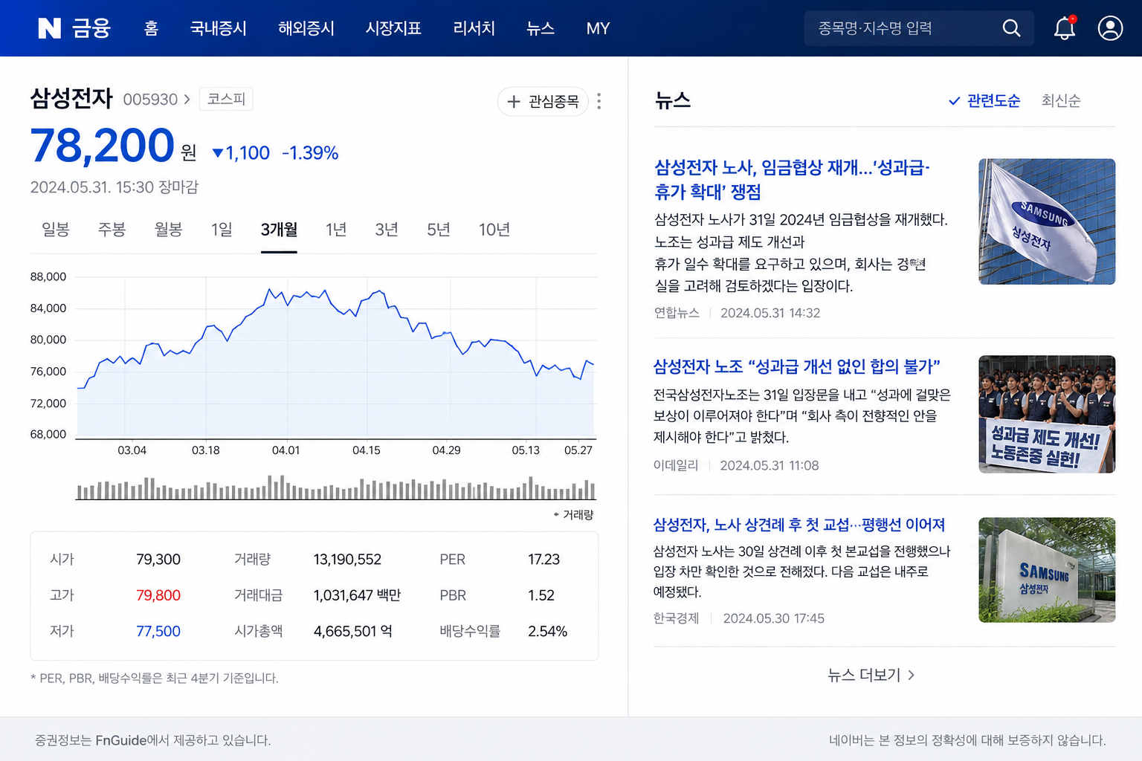This screenshot has width=1142, height=761.
Task: Click the 저가 value 77,500
Action: (x=158, y=631)
